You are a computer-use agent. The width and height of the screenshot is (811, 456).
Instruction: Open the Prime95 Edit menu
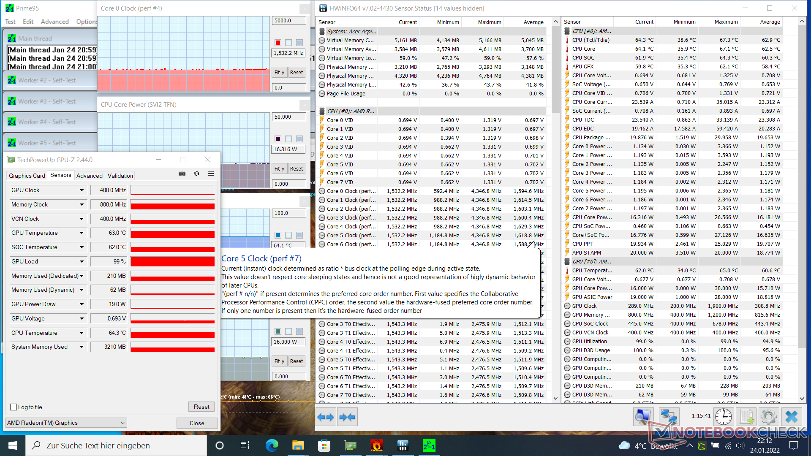[x=28, y=22]
